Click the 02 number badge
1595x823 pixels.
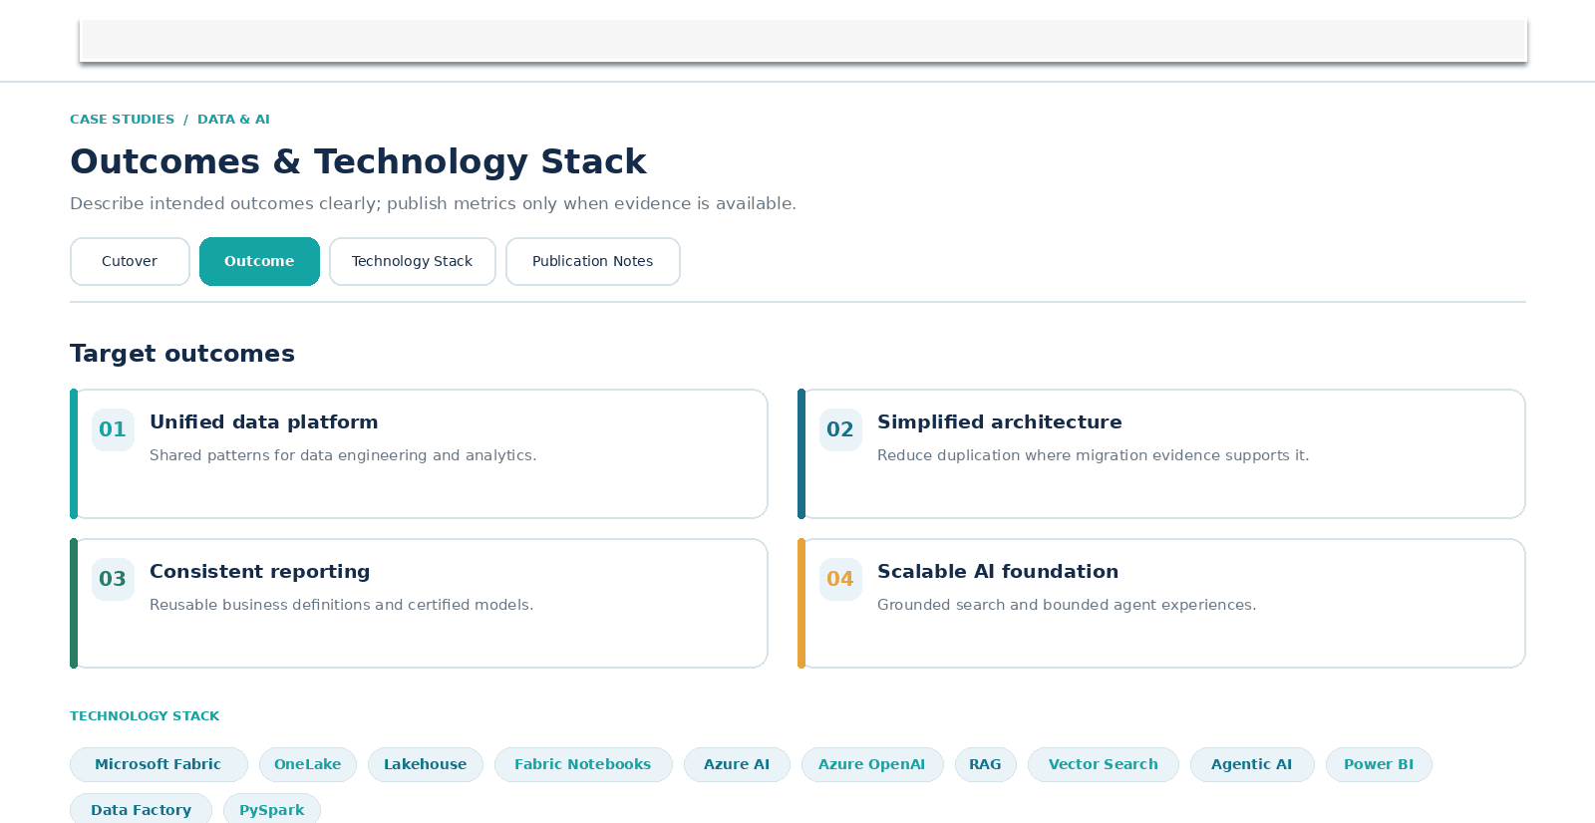coord(840,429)
